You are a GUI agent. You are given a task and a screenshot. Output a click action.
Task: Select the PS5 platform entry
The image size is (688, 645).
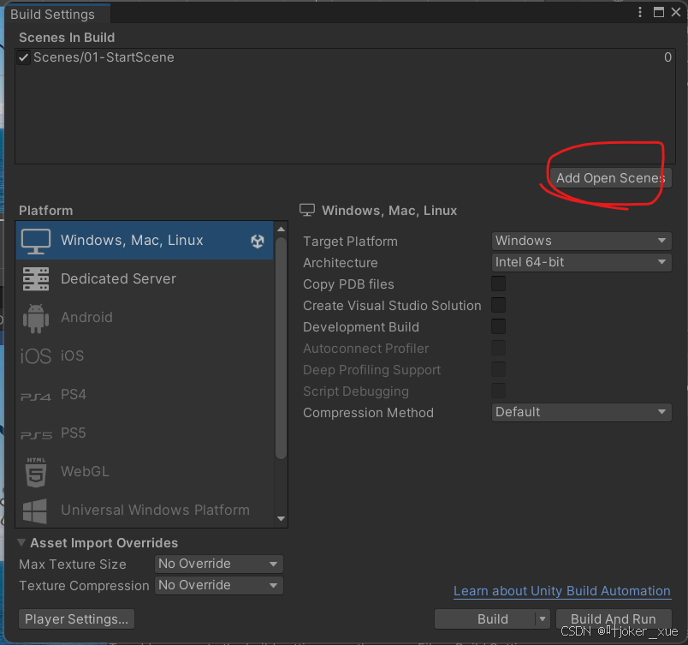point(145,433)
